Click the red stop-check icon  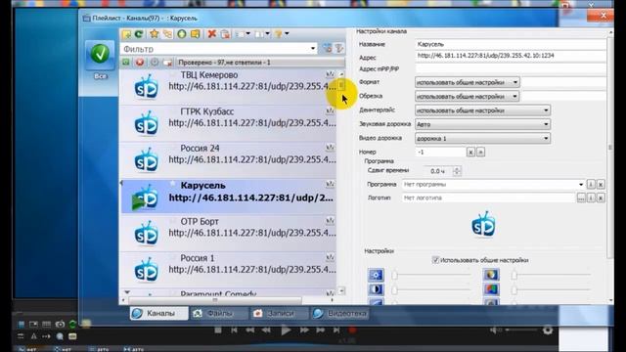click(x=140, y=63)
